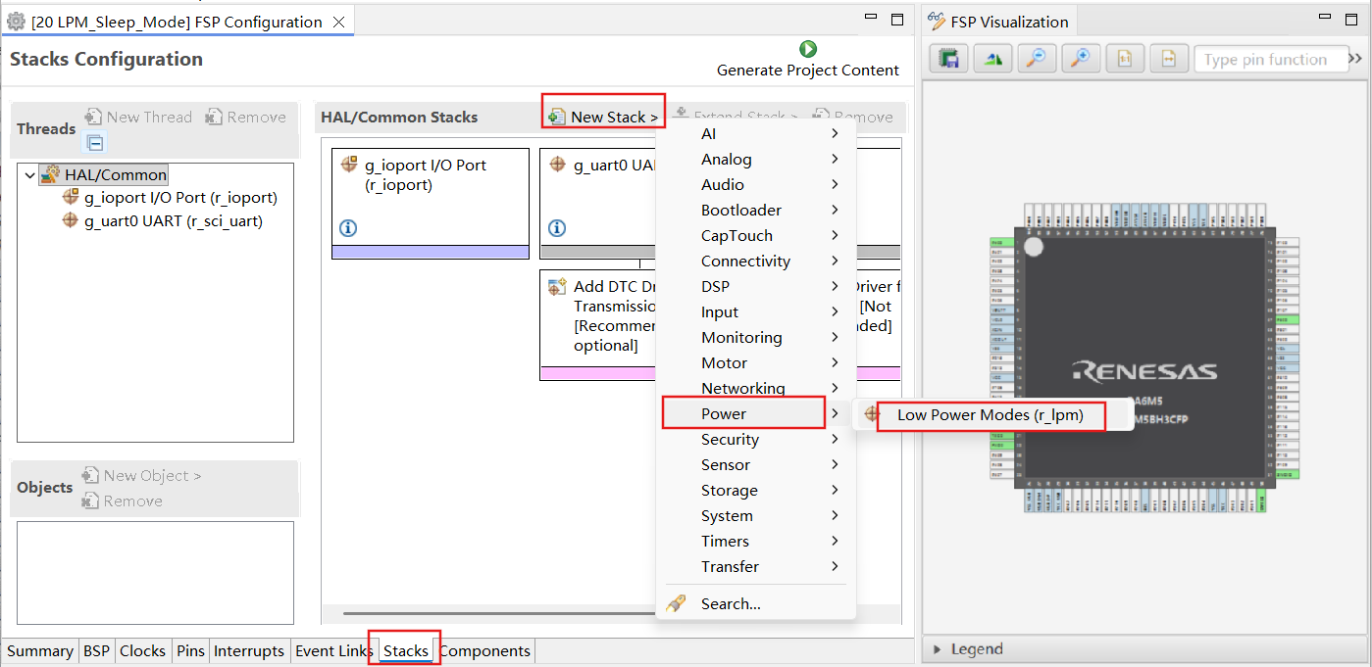
Task: Click the green Generate Project Content icon
Action: (808, 49)
